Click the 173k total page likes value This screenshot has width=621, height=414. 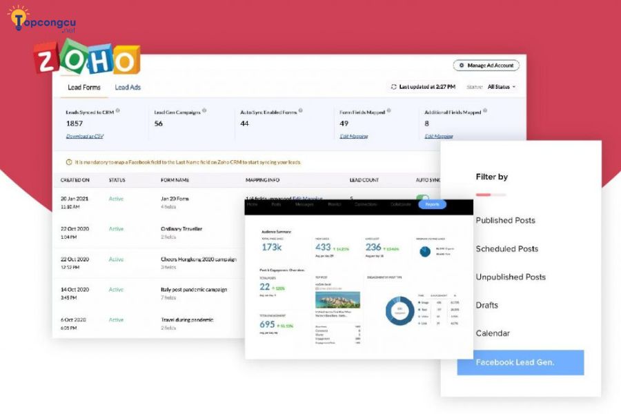coord(272,247)
